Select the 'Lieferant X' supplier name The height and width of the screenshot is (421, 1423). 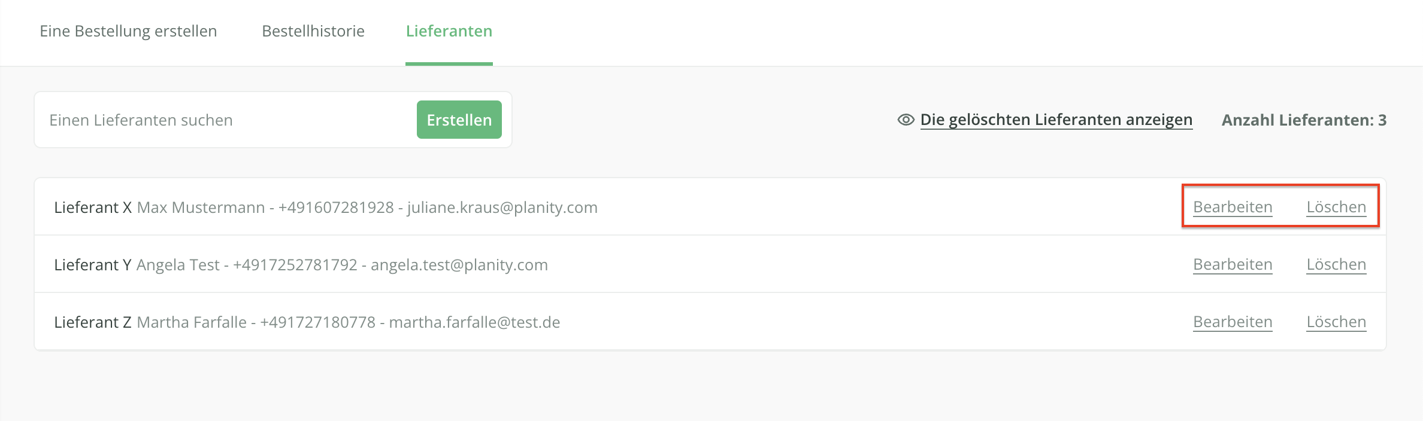coord(93,208)
